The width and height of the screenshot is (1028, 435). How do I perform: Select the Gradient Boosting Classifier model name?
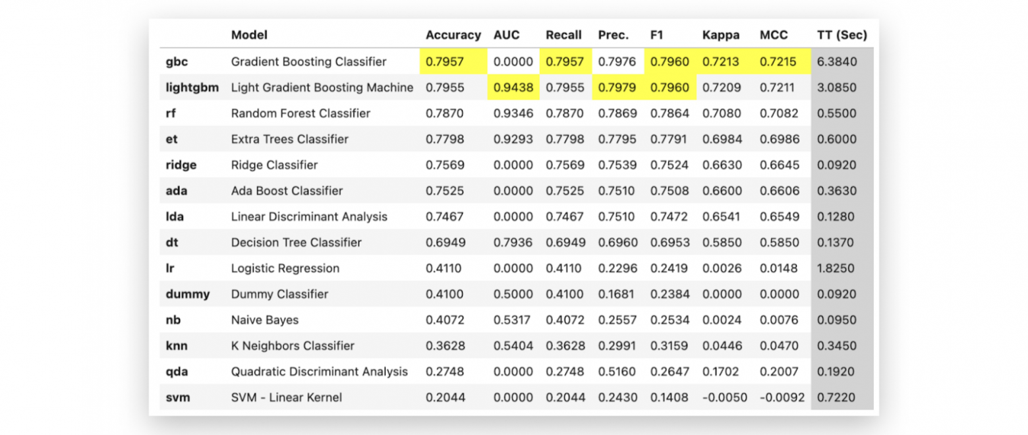click(308, 62)
